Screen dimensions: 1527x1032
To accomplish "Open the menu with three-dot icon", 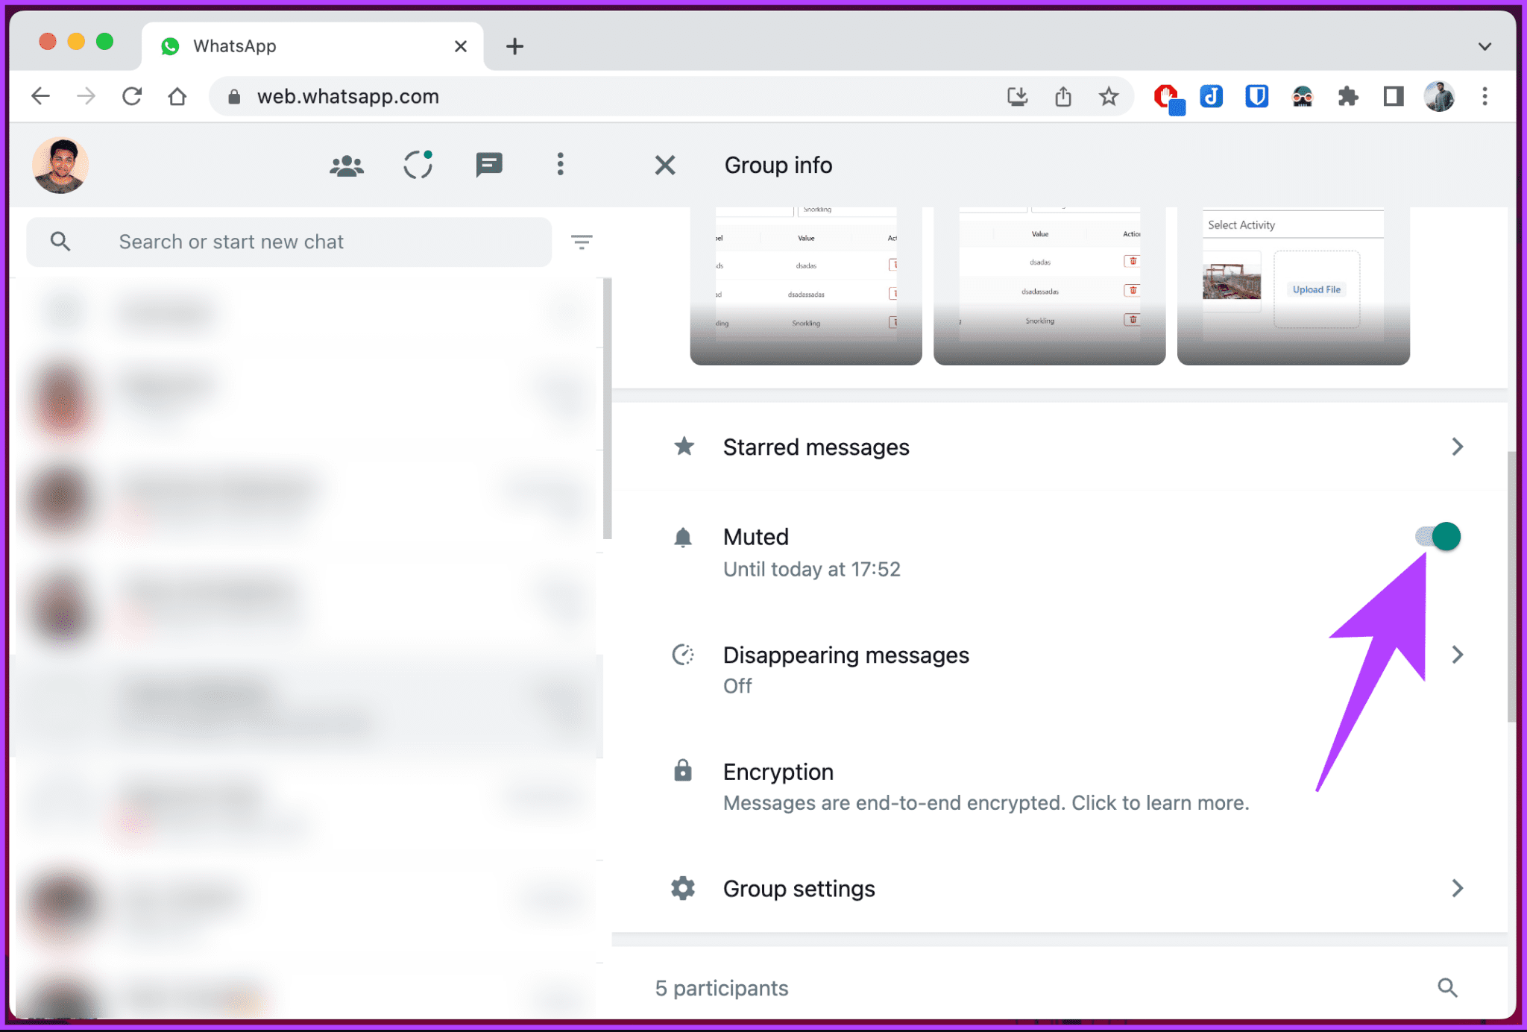I will tap(560, 163).
